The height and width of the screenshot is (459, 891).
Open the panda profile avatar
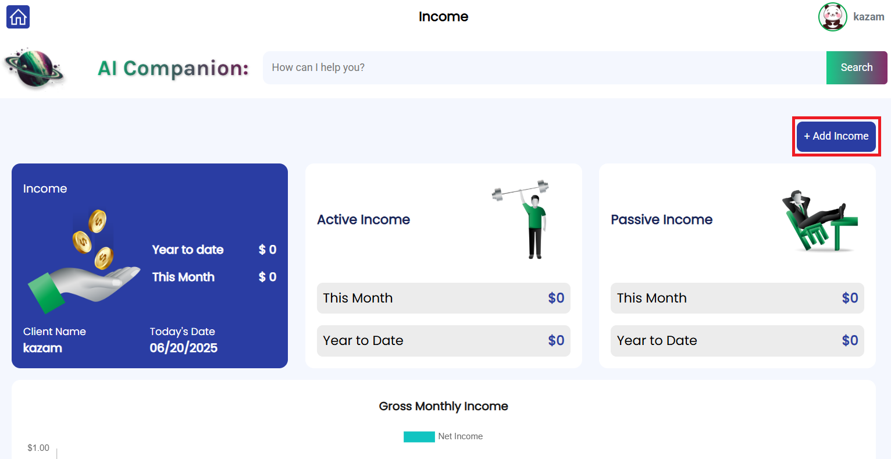pos(832,17)
